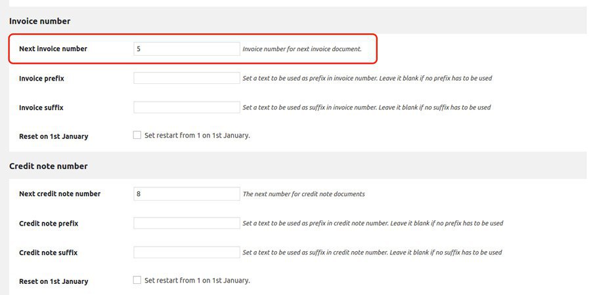Click the invoice prefix help description
The image size is (591, 295).
(x=367, y=78)
